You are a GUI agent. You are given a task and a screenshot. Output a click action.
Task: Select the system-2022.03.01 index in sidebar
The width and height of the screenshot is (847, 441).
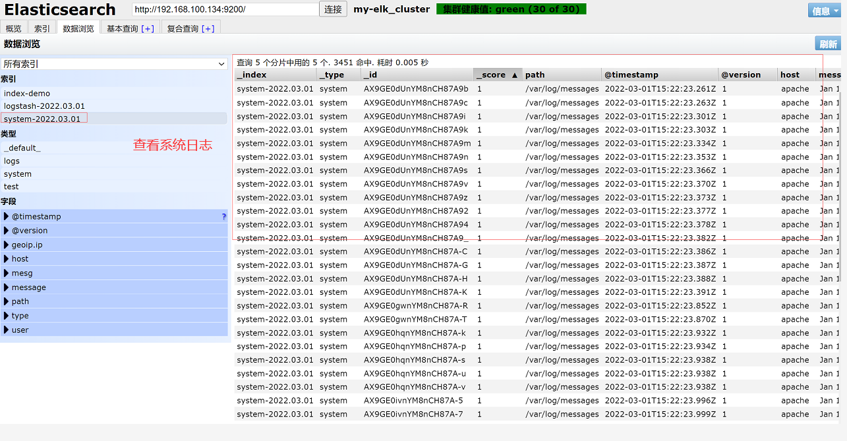pos(114,119)
